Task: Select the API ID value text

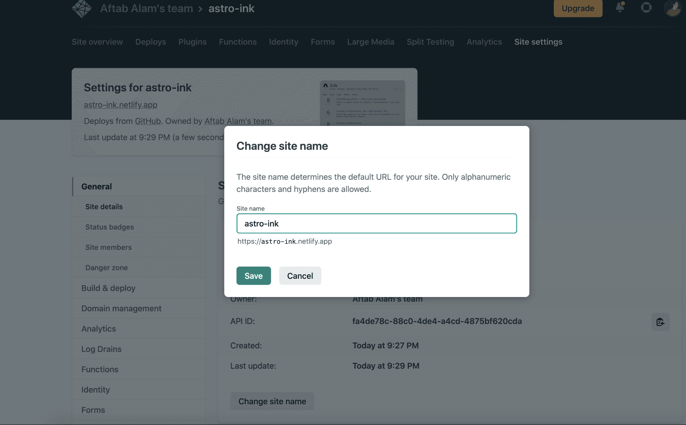Action: (437, 321)
